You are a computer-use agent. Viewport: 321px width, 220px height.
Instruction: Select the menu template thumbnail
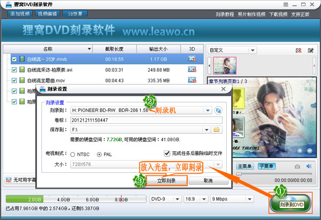tap(225, 65)
